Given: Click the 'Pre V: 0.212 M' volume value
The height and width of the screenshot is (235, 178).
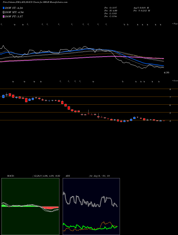Looking at the screenshot, I should [141, 11].
